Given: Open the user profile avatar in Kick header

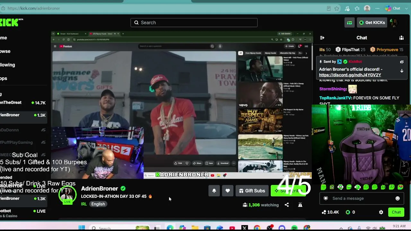Looking at the screenshot, I should click(x=394, y=22).
